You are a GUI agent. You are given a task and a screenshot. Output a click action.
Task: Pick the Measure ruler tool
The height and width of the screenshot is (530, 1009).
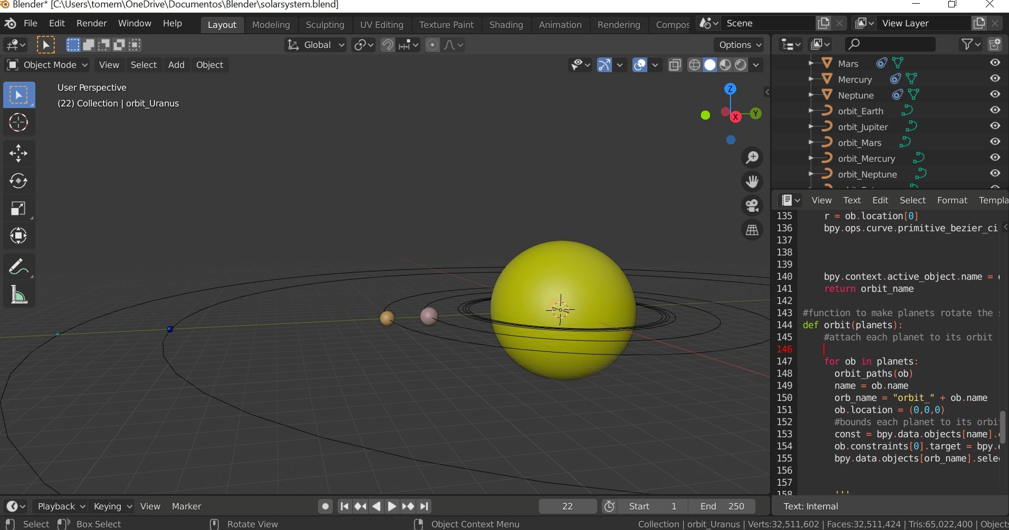[x=18, y=295]
